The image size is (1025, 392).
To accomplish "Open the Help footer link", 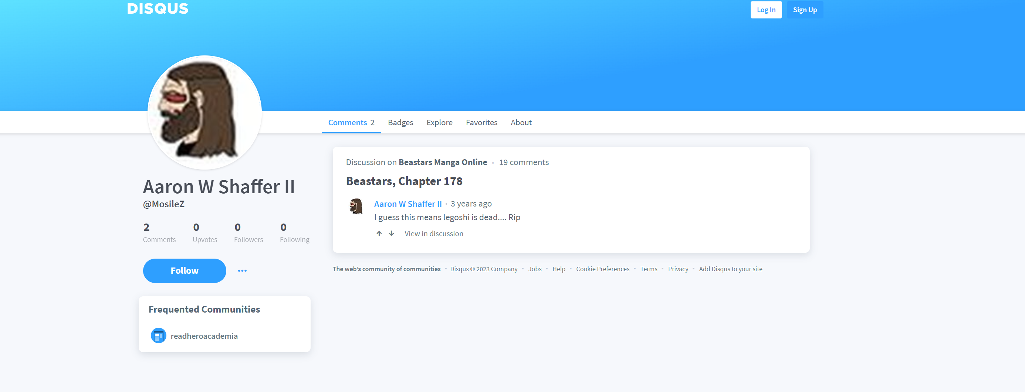I will click(559, 269).
